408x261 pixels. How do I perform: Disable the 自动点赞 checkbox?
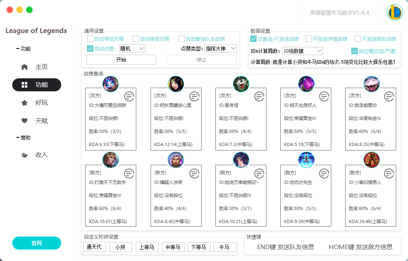tap(91, 49)
